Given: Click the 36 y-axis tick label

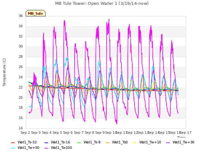Looking at the screenshot, I should 20,16.
